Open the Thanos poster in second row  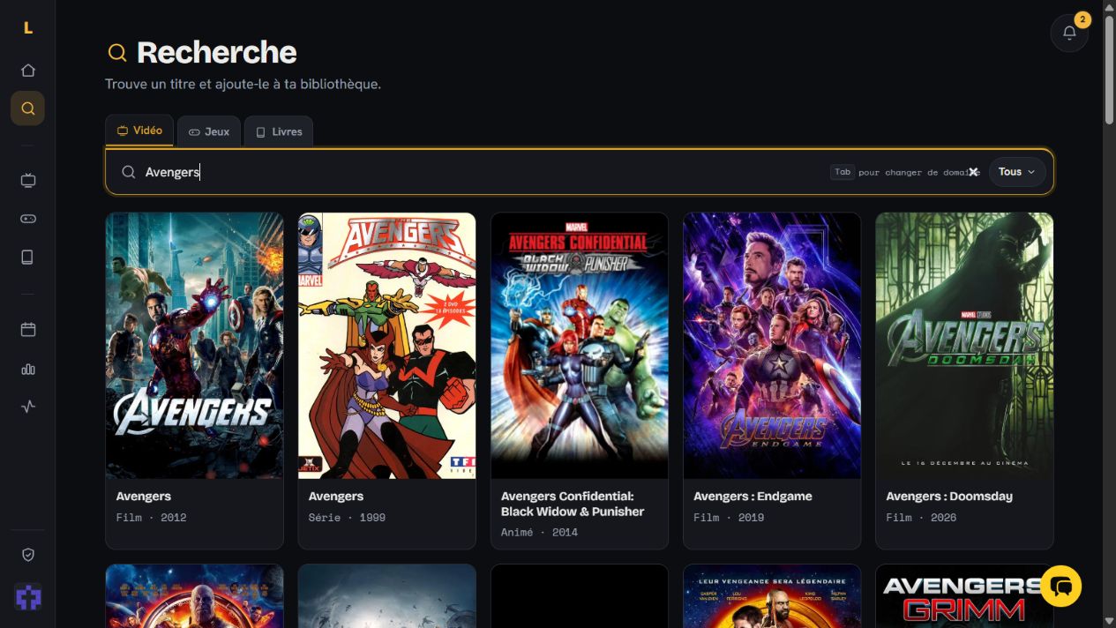point(194,596)
